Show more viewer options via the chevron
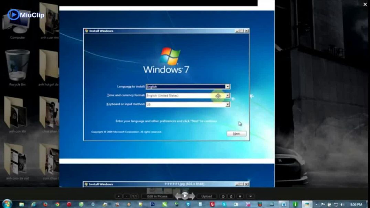 pyautogui.click(x=250, y=196)
